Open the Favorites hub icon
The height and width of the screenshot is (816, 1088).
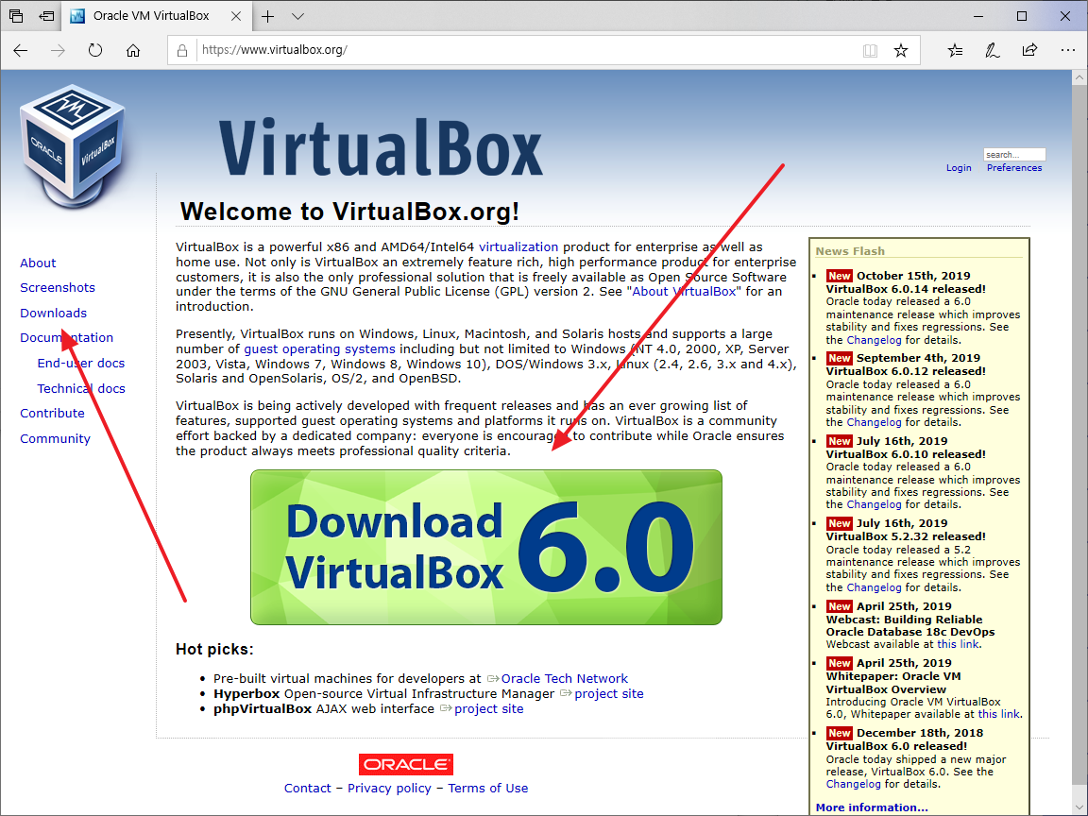956,50
